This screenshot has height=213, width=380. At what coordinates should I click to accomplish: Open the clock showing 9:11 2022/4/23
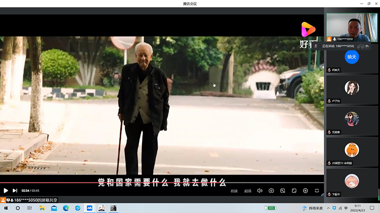358,208
